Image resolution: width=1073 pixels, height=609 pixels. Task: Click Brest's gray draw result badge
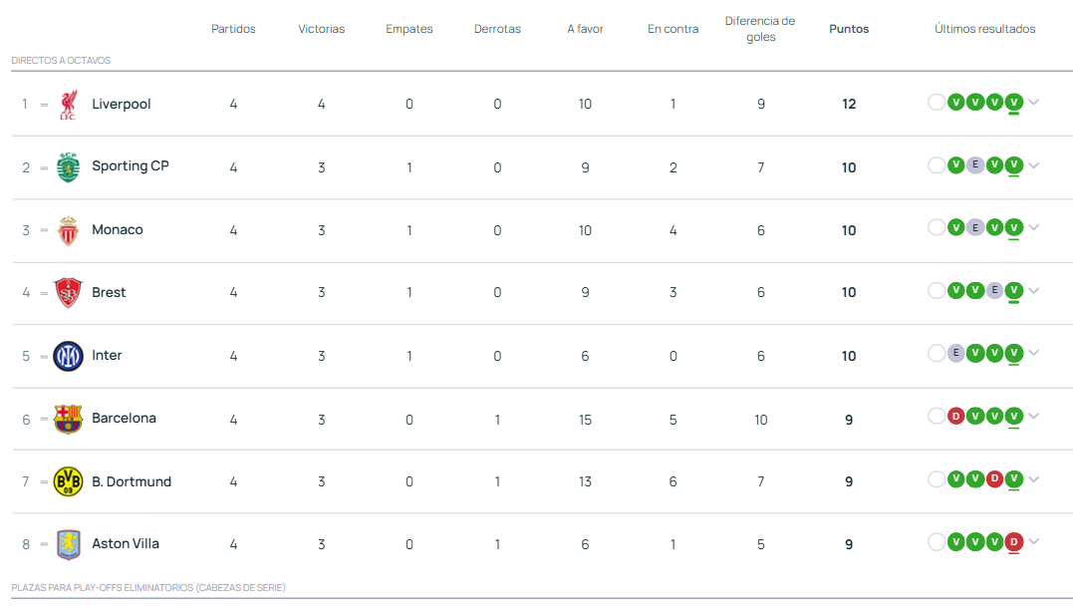coord(994,290)
